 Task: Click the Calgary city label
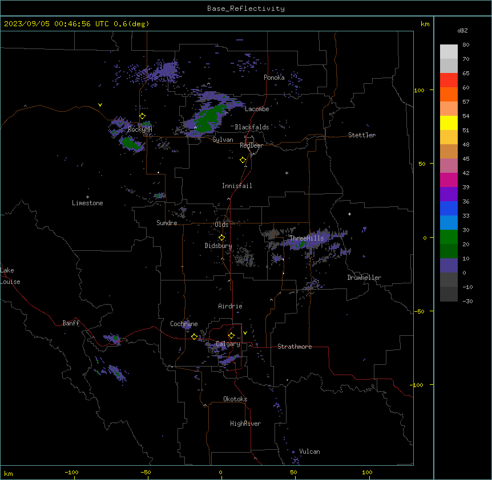pyautogui.click(x=228, y=344)
